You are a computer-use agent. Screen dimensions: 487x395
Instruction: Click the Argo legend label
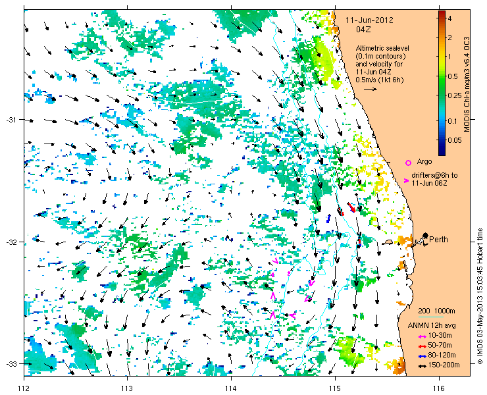(424, 162)
